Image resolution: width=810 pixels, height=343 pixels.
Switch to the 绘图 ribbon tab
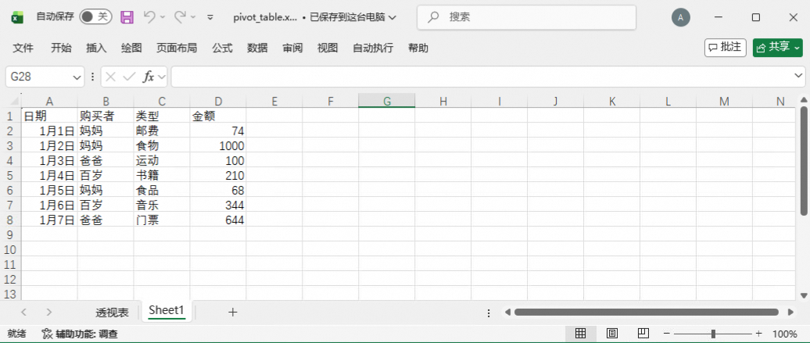[131, 48]
